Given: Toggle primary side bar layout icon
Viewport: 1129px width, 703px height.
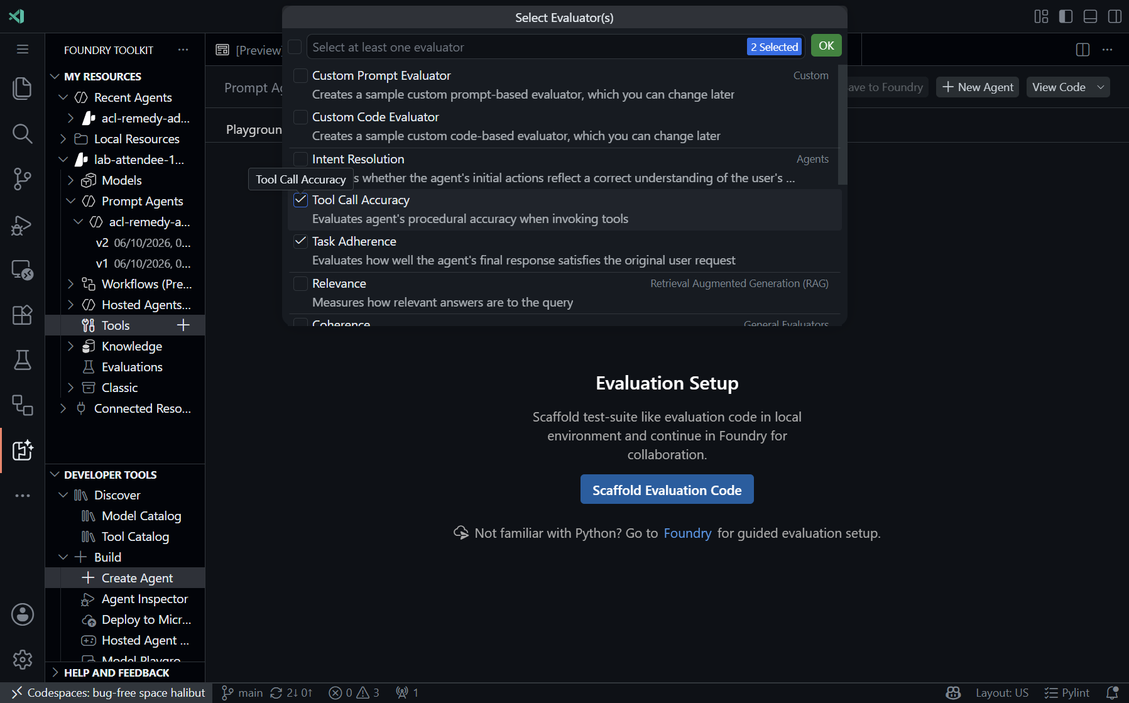Looking at the screenshot, I should (1066, 16).
